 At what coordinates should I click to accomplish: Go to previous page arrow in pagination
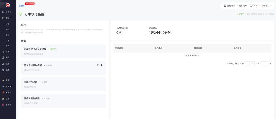247,63
